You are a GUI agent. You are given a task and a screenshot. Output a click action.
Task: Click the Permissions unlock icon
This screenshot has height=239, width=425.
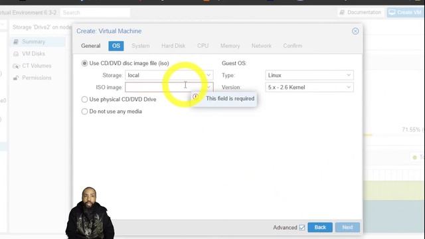pyautogui.click(x=16, y=78)
